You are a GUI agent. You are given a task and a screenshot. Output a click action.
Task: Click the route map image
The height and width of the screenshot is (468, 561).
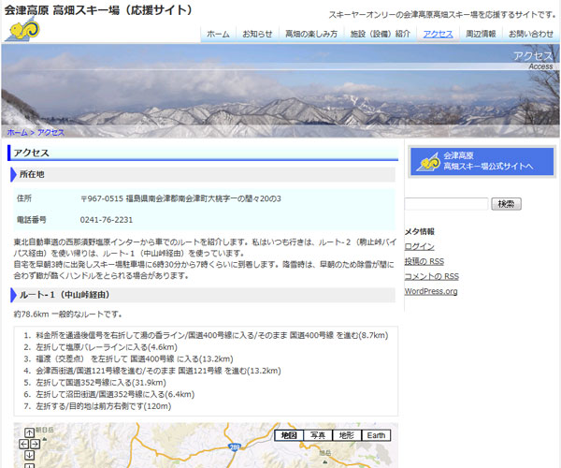pos(206,446)
